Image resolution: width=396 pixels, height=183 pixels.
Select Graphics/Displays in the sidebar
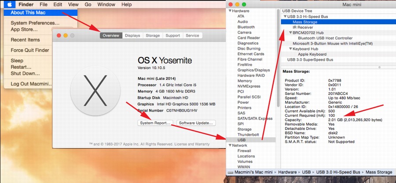pos(253,70)
